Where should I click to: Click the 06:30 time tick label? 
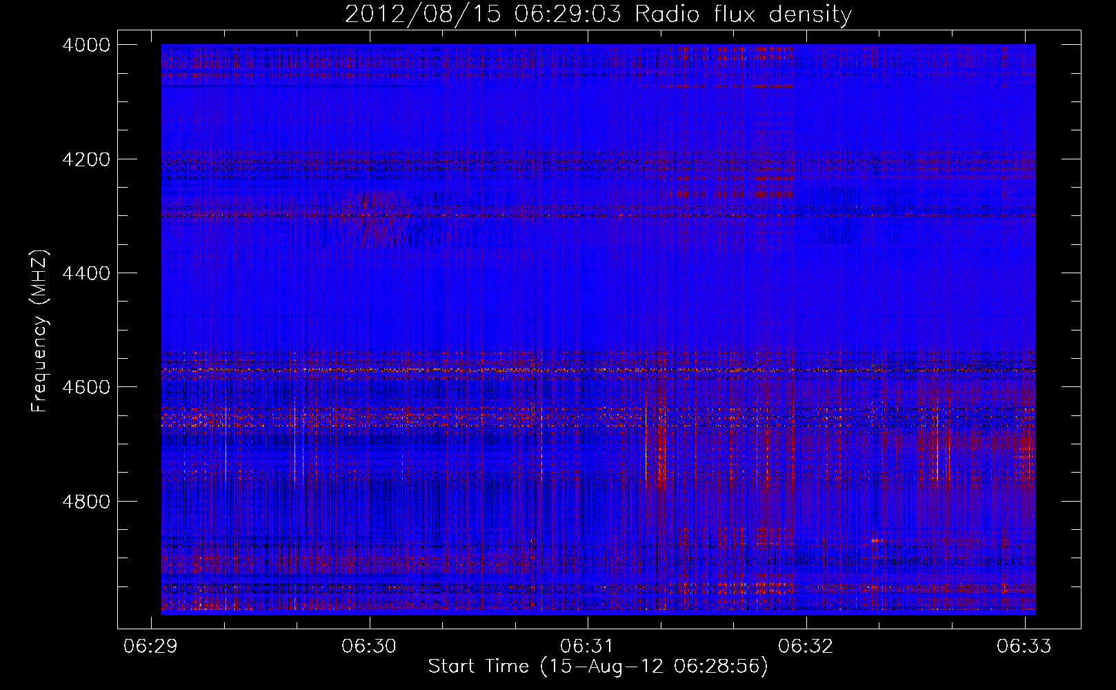point(369,646)
